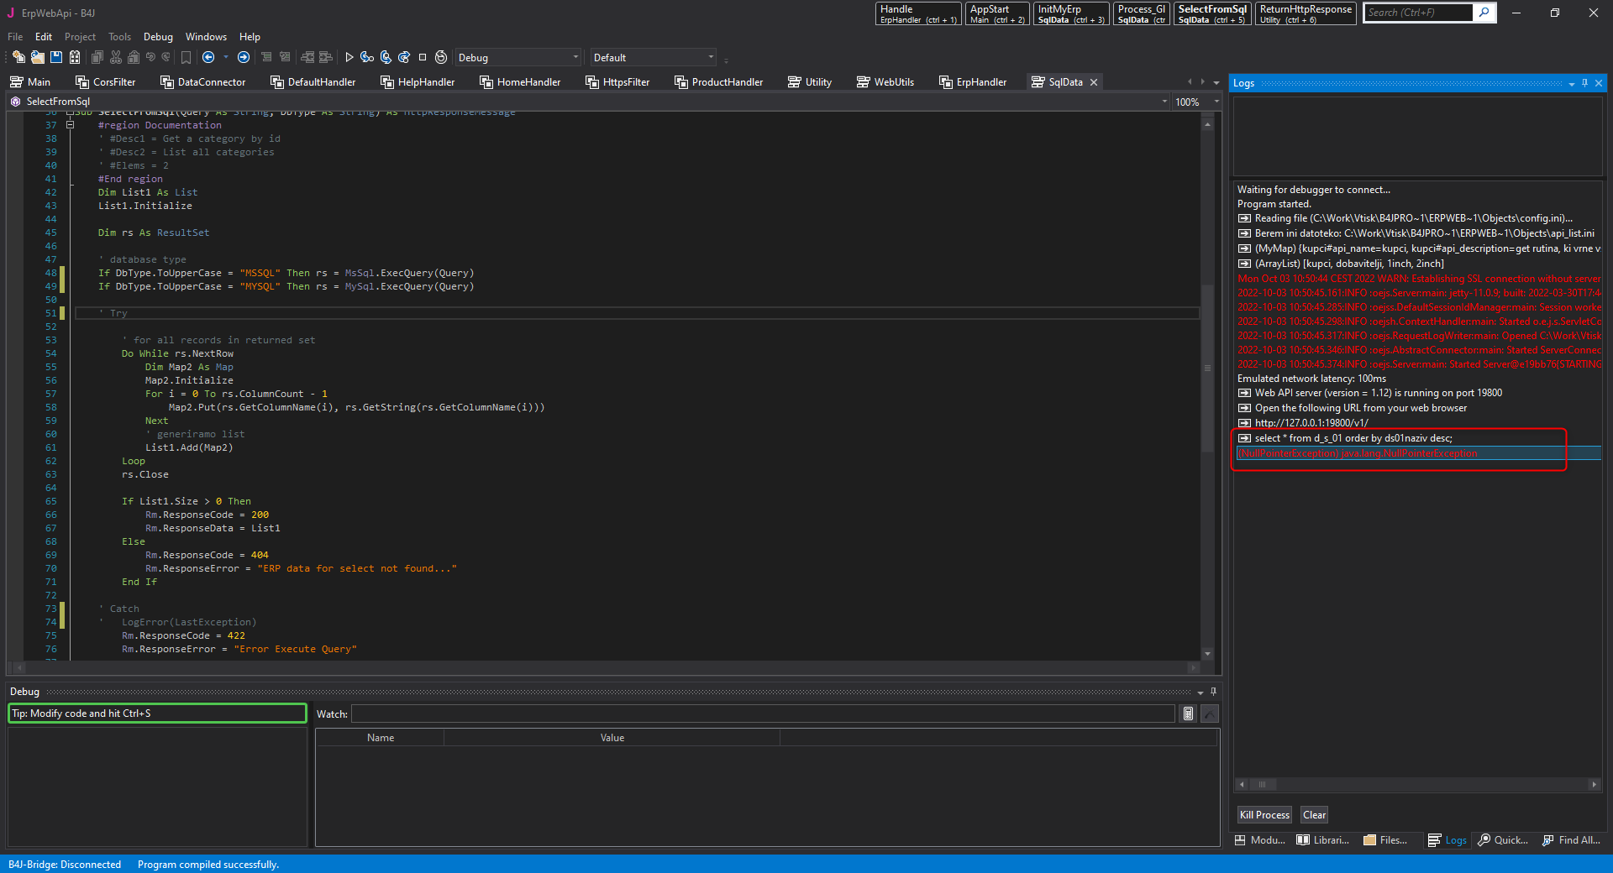Click the Run play icon in toolbar
Viewport: 1613px width, 873px height.
349,57
